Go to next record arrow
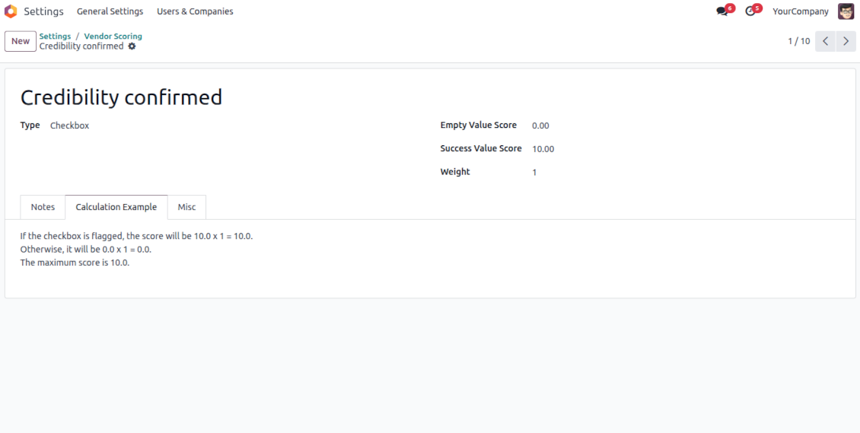This screenshot has width=860, height=433. 846,41
